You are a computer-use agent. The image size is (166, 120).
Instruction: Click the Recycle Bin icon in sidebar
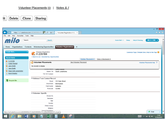pyautogui.click(x=7, y=80)
